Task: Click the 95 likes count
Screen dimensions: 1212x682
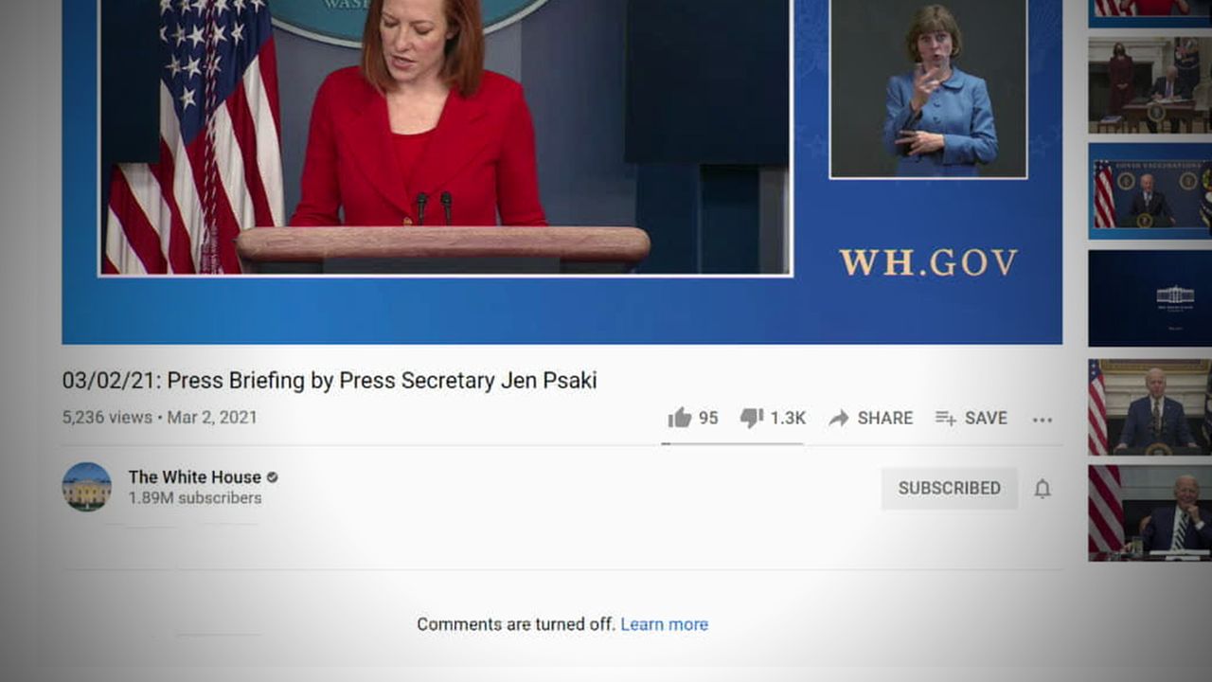Action: [708, 418]
